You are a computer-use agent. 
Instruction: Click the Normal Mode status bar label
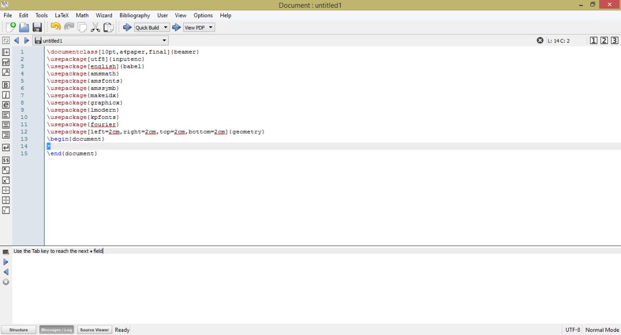(602, 330)
